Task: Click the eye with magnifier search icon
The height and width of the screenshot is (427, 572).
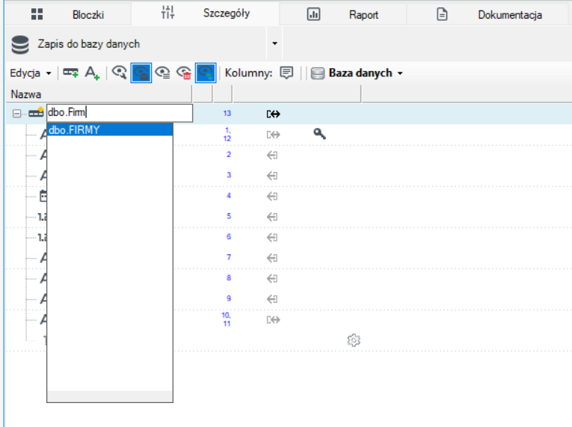Action: coord(120,73)
